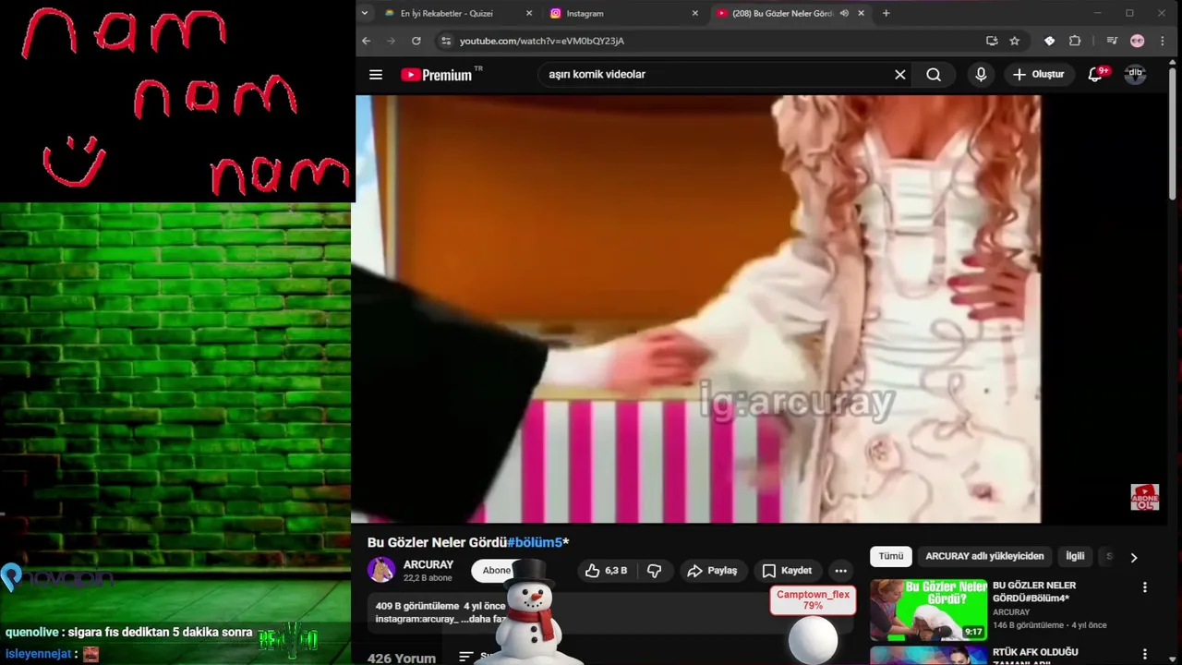
Task: Click the 409 B görüntüleme text
Action: 417,606
